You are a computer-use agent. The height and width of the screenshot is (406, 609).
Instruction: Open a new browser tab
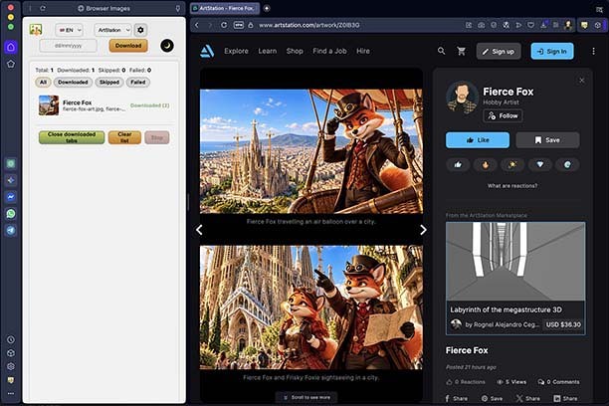[267, 8]
